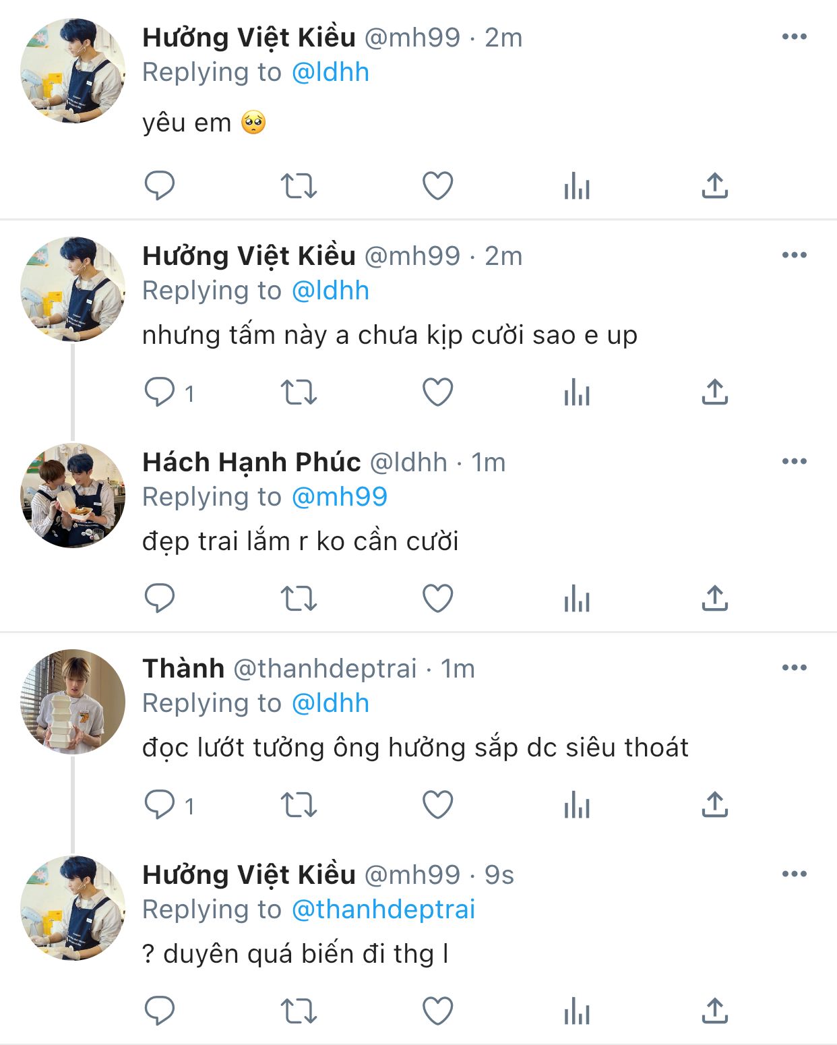Like Hách Hạnh Phúc's "đẹp trai lắm" tweet

[x=437, y=598]
